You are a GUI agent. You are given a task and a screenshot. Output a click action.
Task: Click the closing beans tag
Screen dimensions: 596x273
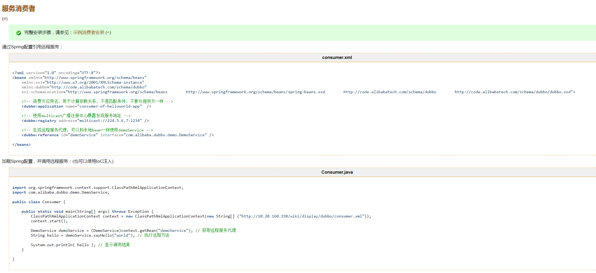pyautogui.click(x=22, y=144)
